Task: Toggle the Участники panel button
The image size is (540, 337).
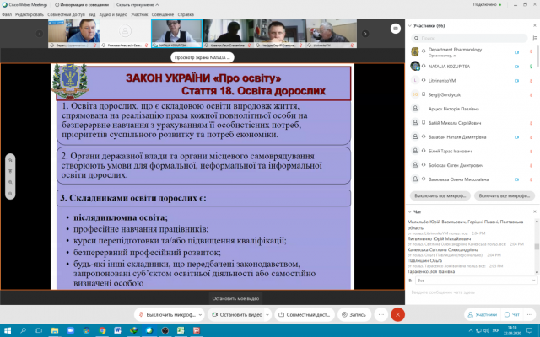Action: click(482, 314)
